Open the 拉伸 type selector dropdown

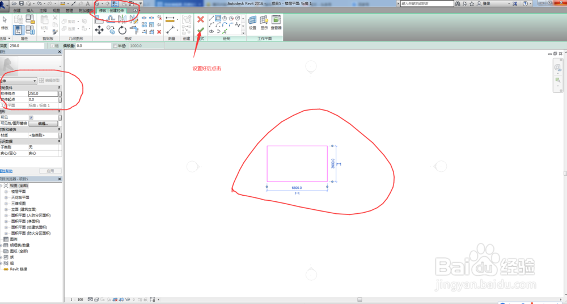[x=19, y=81]
